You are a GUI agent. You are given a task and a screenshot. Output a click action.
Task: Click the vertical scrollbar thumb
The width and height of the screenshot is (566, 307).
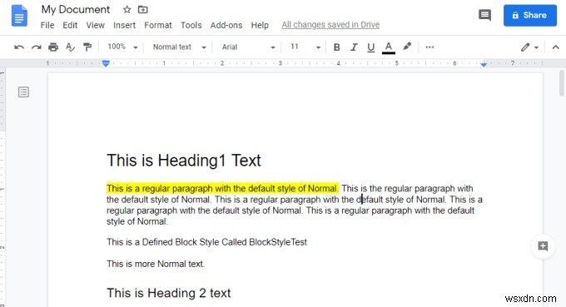(562, 84)
